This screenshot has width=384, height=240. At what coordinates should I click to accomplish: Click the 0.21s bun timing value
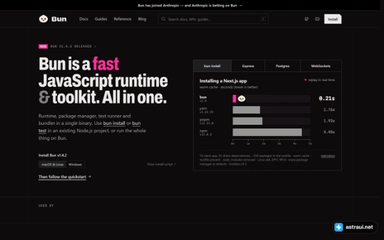(x=326, y=98)
